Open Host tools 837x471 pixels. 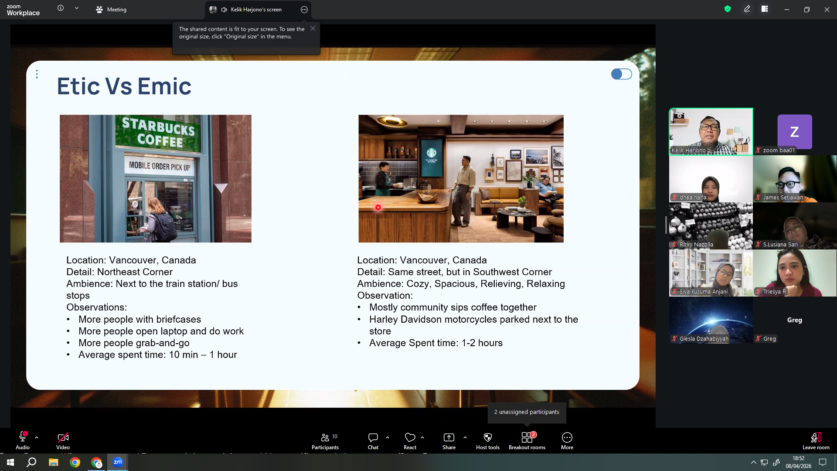488,440
